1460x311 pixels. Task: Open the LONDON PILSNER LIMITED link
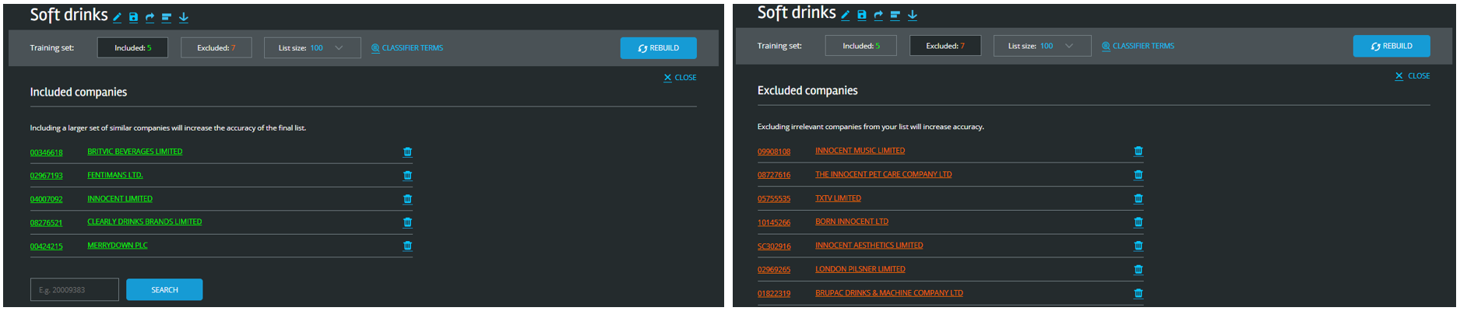(860, 269)
